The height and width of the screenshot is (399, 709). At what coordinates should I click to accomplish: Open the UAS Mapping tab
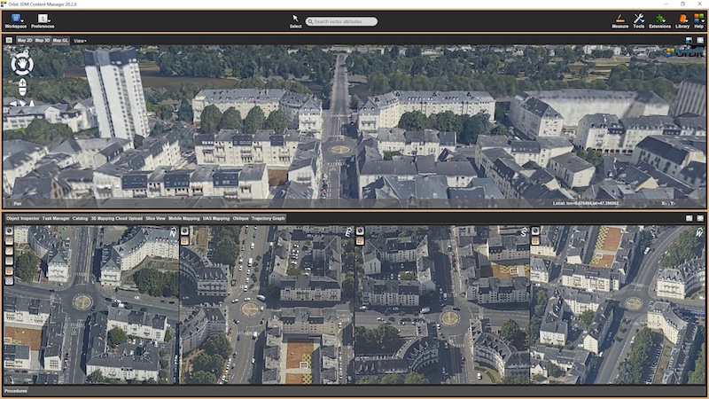(x=216, y=218)
